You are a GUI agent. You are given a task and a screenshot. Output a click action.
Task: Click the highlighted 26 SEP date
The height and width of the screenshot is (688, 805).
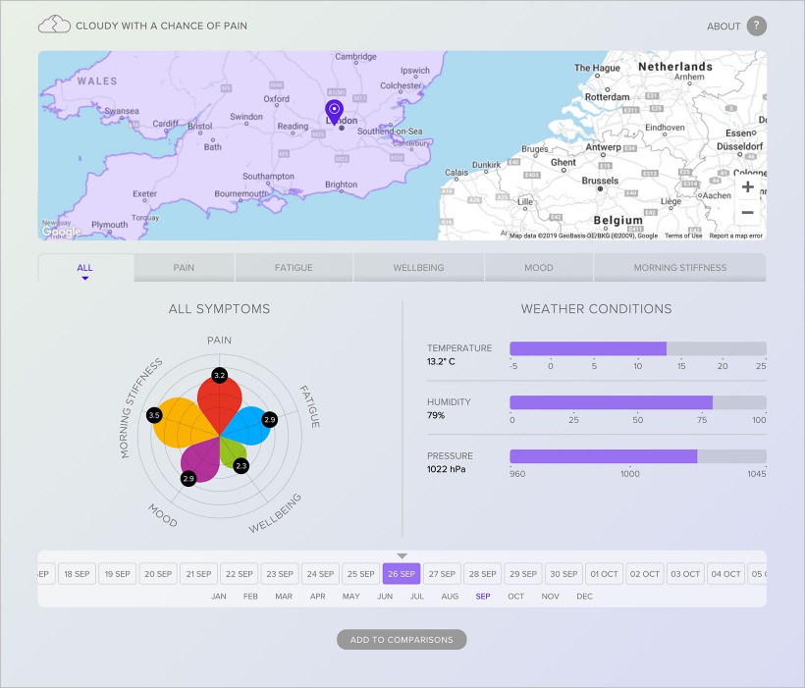coord(402,574)
